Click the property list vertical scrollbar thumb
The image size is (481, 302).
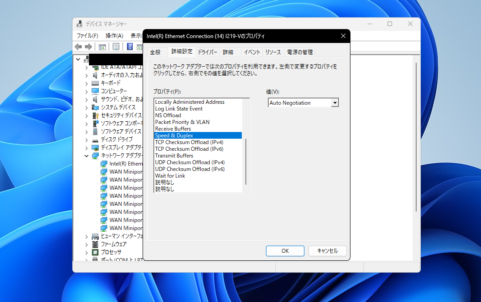click(x=246, y=162)
